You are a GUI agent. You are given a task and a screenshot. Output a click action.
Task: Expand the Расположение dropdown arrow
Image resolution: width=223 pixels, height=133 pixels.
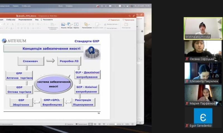[89, 25]
